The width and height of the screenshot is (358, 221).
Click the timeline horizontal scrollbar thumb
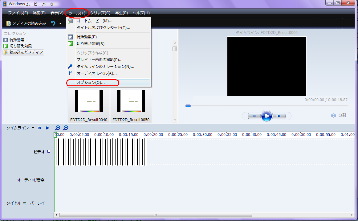[x=156, y=215]
